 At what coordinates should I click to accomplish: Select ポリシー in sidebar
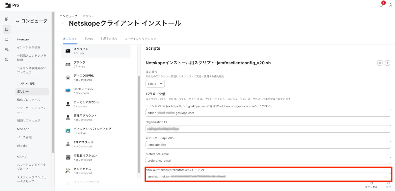[x=32, y=92]
